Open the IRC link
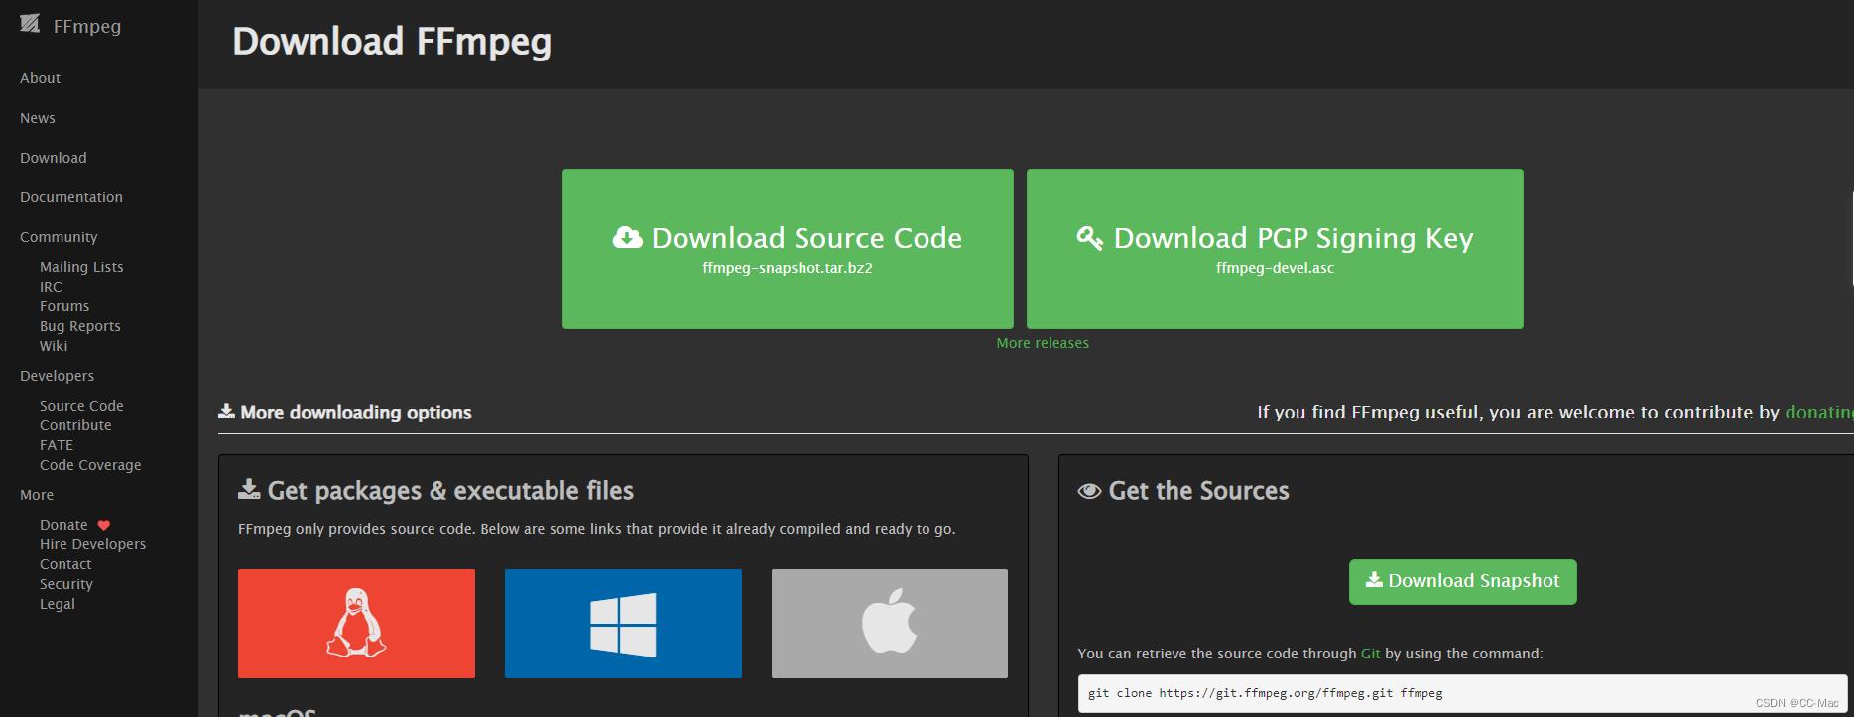Image resolution: width=1854 pixels, height=717 pixels. point(51,287)
